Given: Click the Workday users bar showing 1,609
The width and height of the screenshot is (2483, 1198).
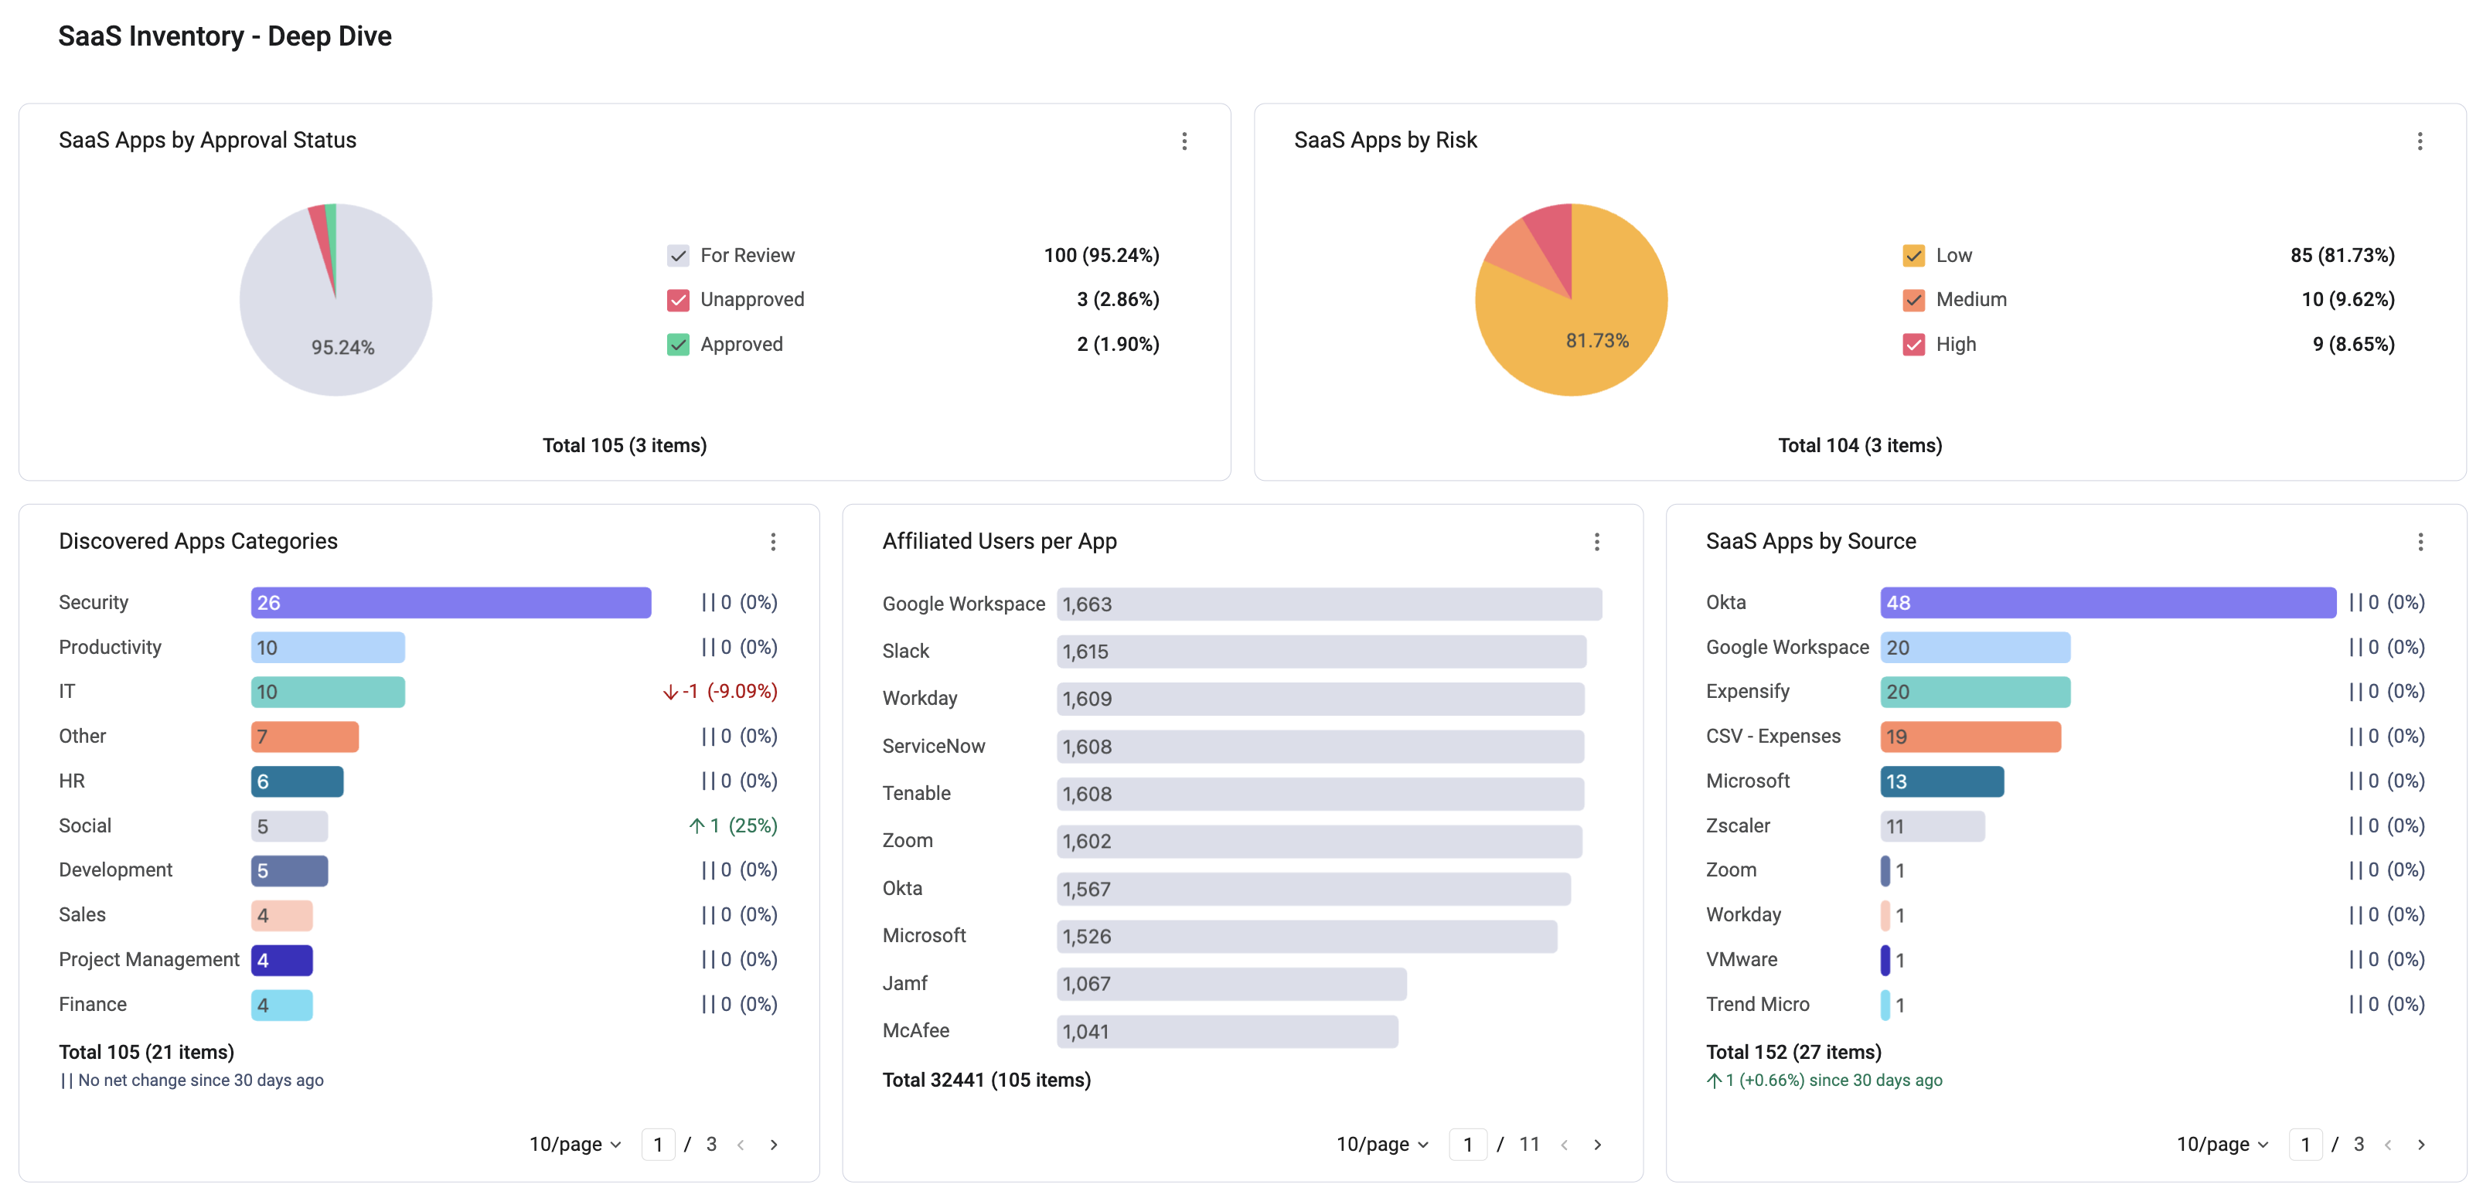Looking at the screenshot, I should click(x=1320, y=699).
